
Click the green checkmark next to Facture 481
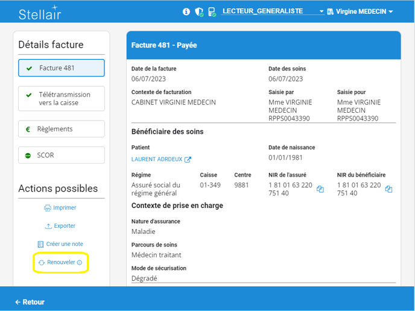click(x=30, y=68)
